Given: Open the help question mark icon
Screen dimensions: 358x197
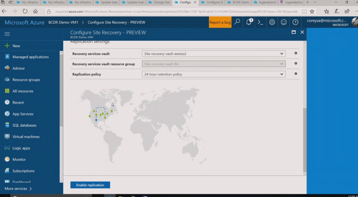Looking at the screenshot, I should 295,22.
